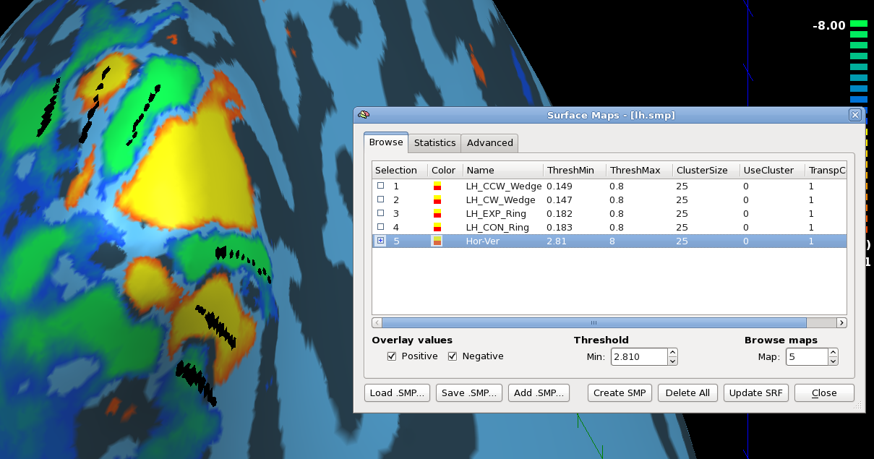Select the checkbox for map 1 LH_CCW_Wedge
Screen dimensions: 874x459
(x=380, y=186)
